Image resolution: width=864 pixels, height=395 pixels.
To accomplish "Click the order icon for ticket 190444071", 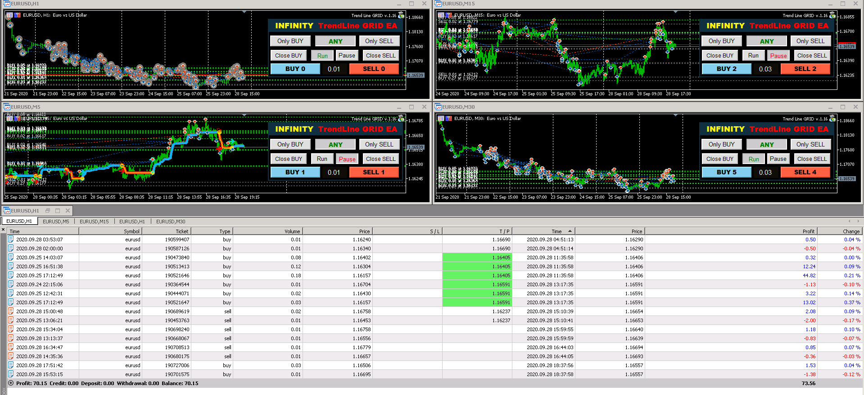I will [11, 293].
